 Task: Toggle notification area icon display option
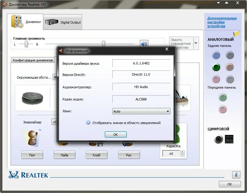[88, 123]
